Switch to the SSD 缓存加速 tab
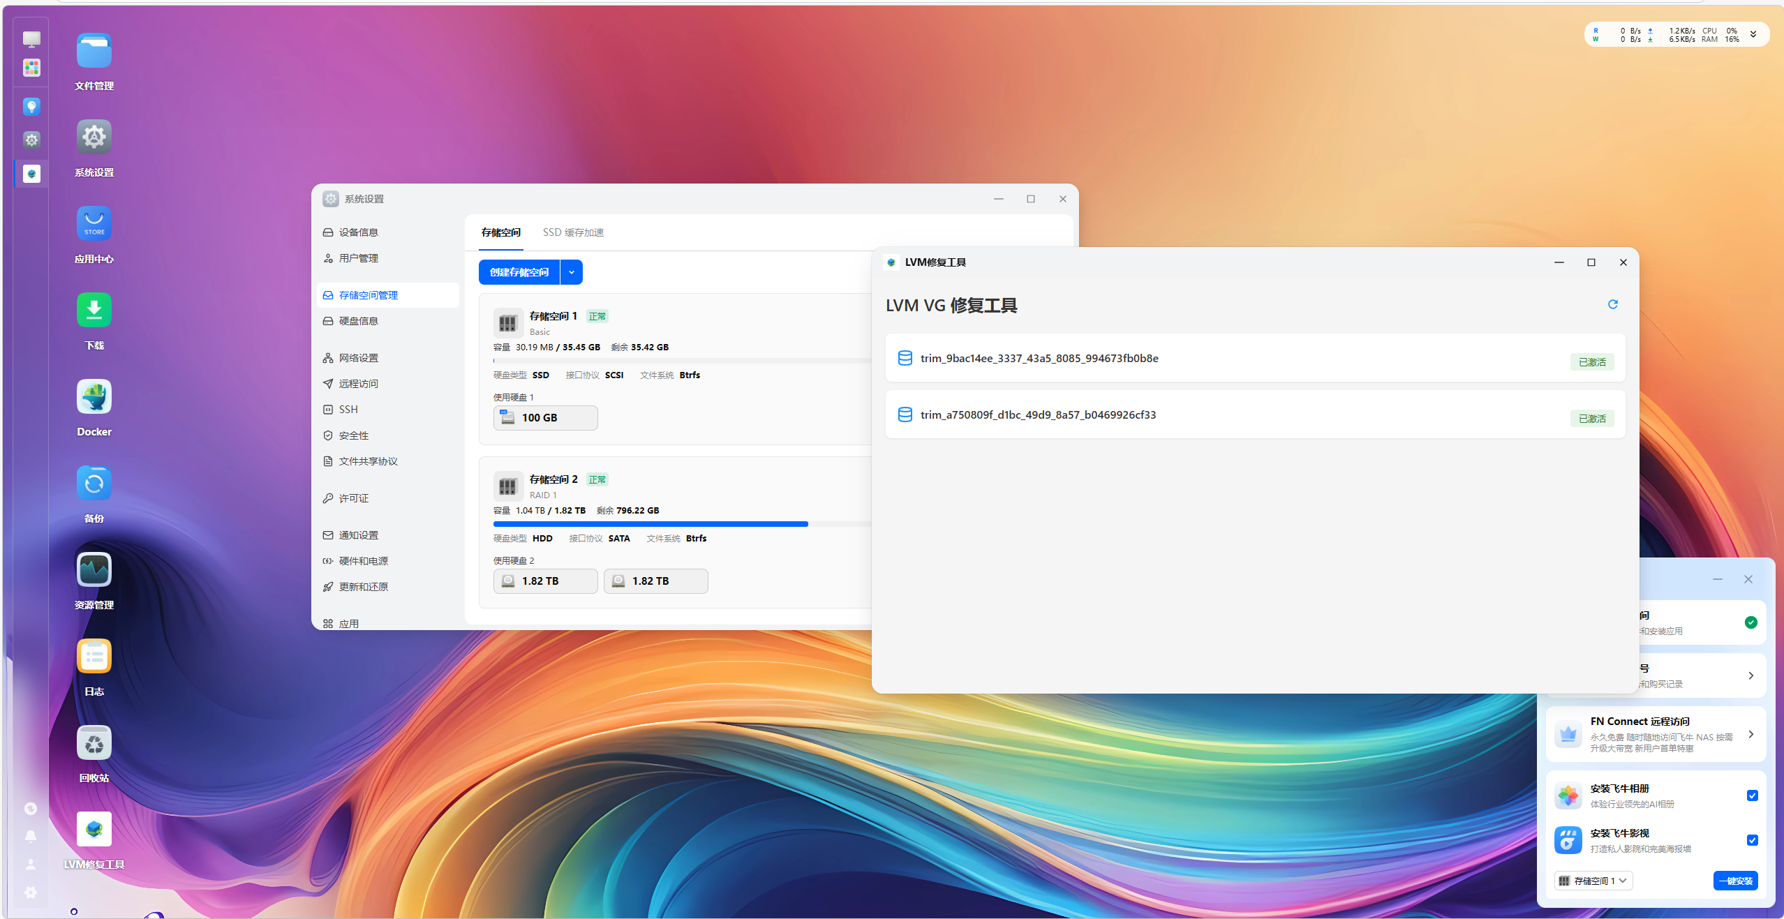 (x=573, y=232)
